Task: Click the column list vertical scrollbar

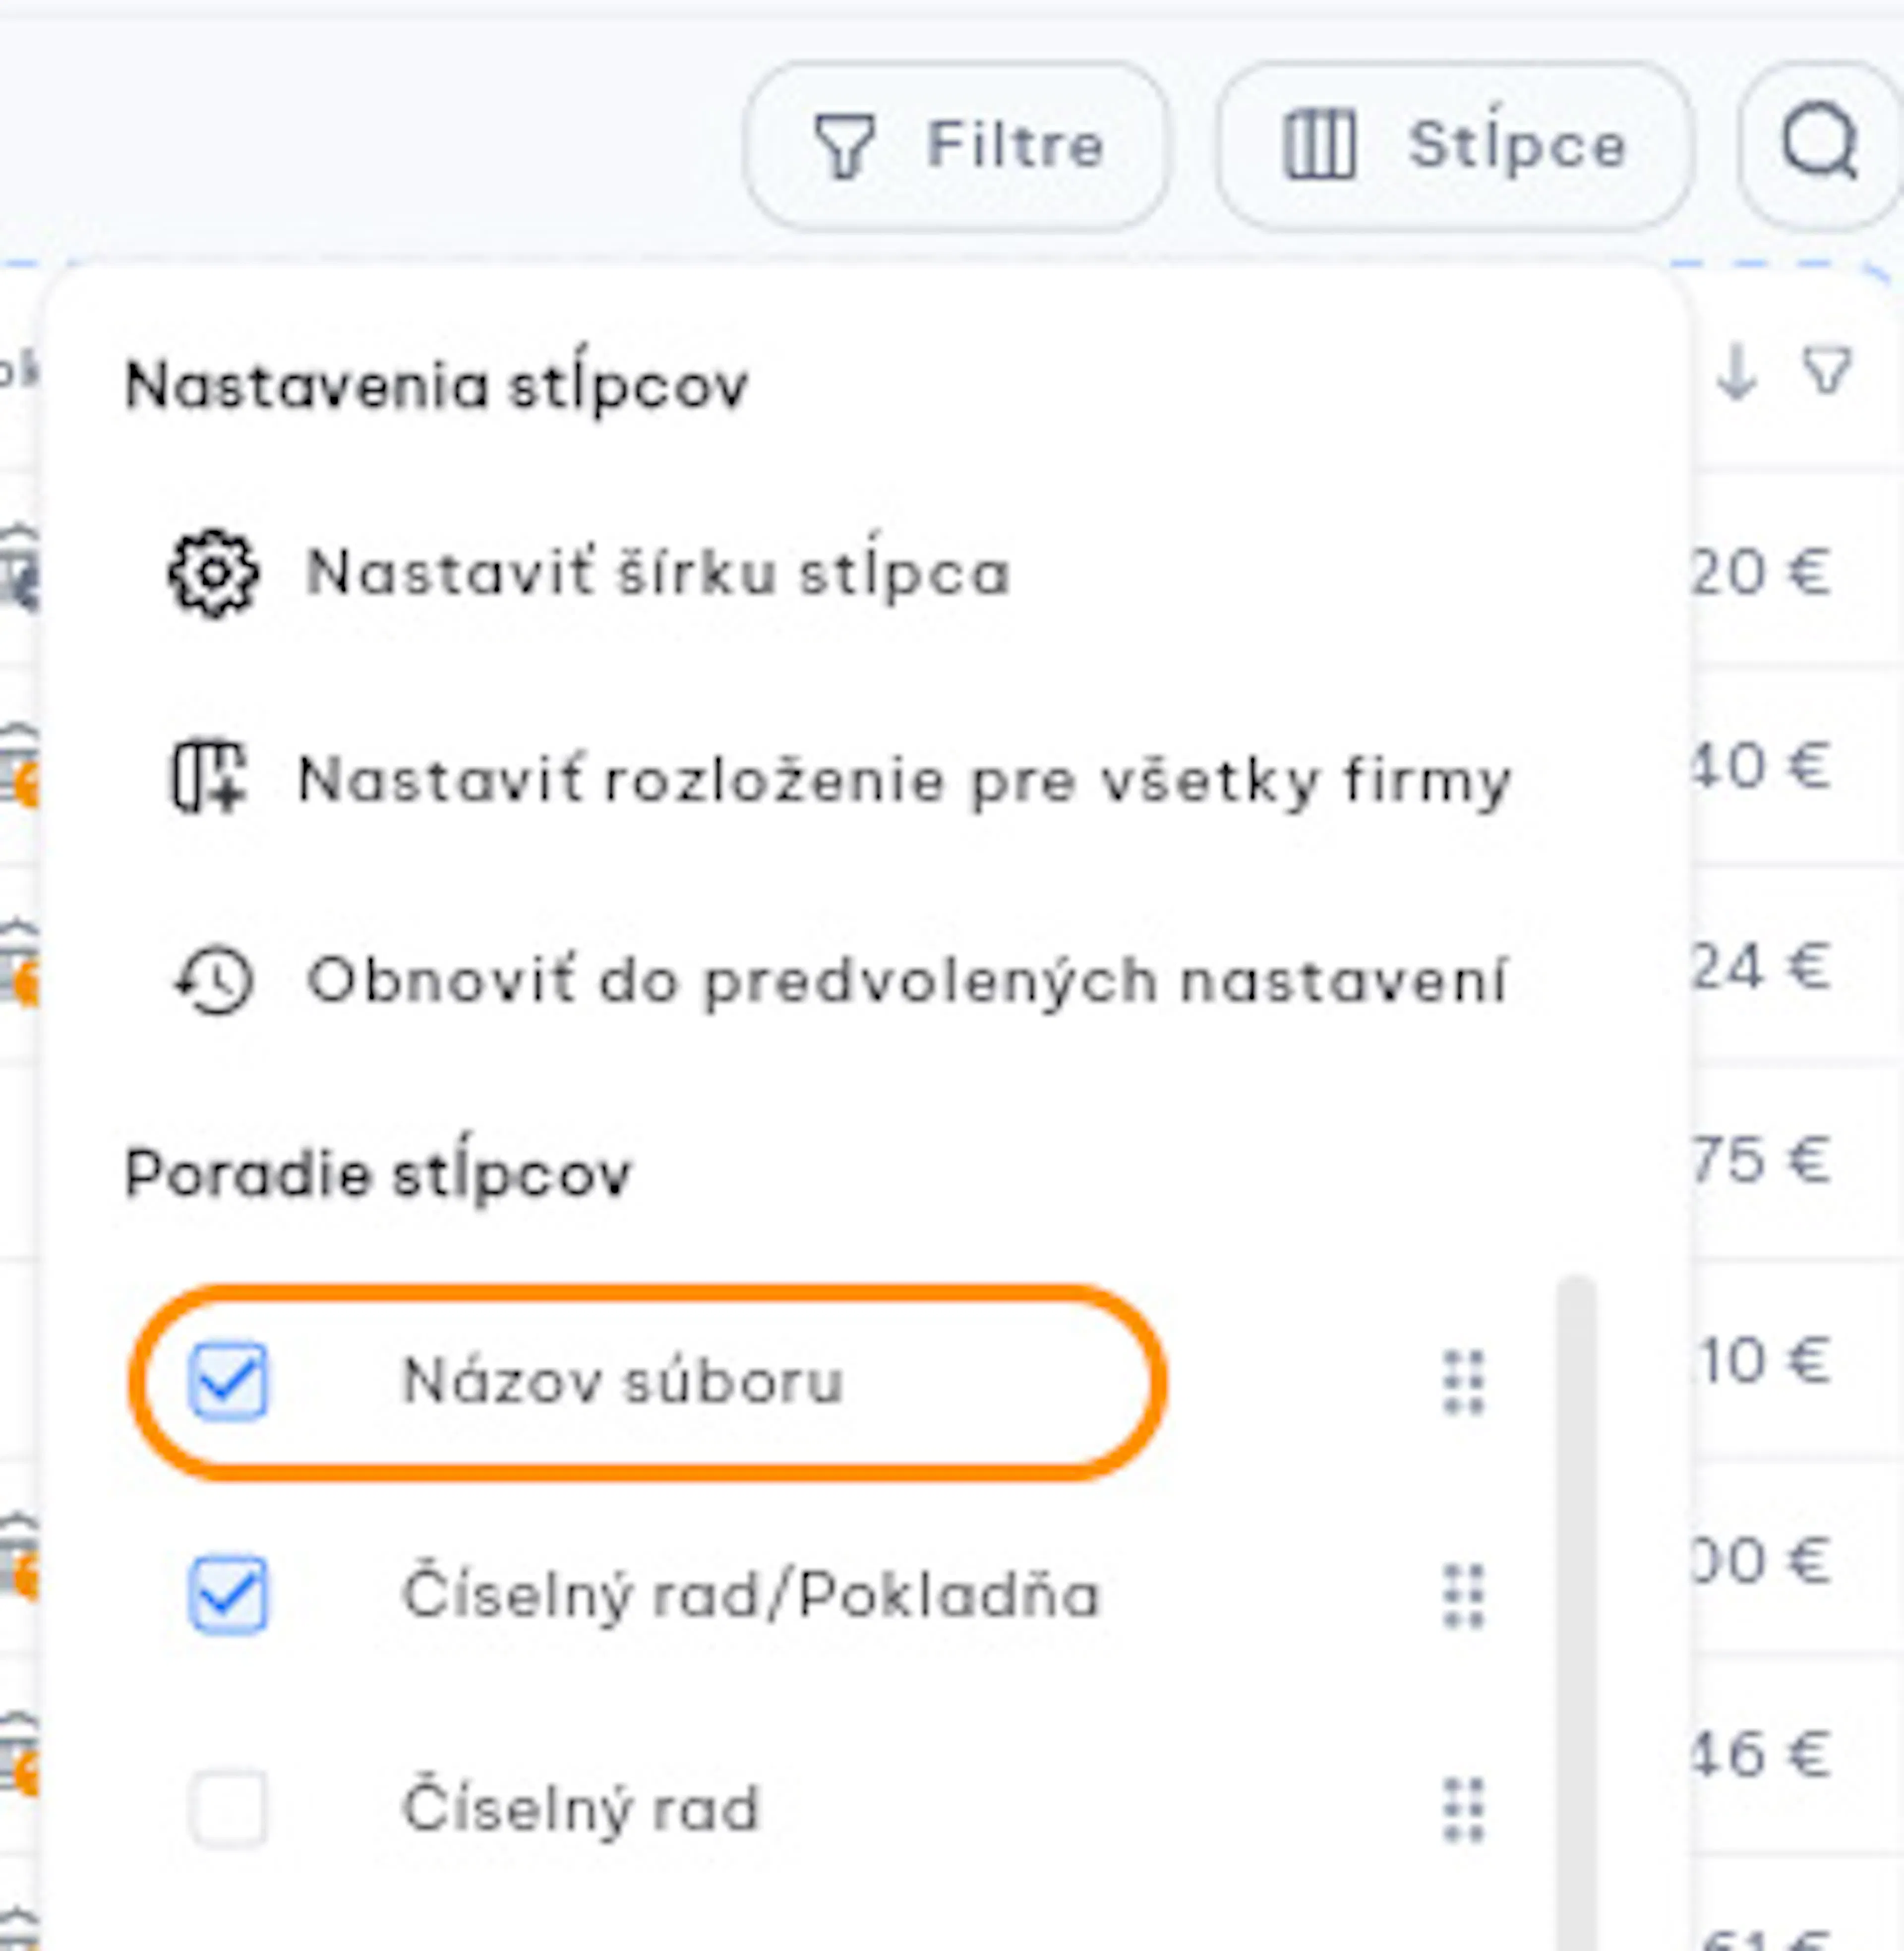Action: (1576, 1612)
